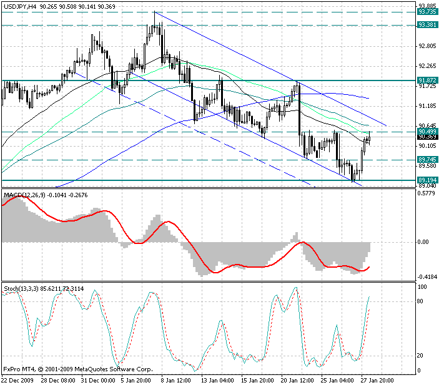Click the MACD 0.5779 scale value
The image size is (439, 385).
pyautogui.click(x=426, y=193)
